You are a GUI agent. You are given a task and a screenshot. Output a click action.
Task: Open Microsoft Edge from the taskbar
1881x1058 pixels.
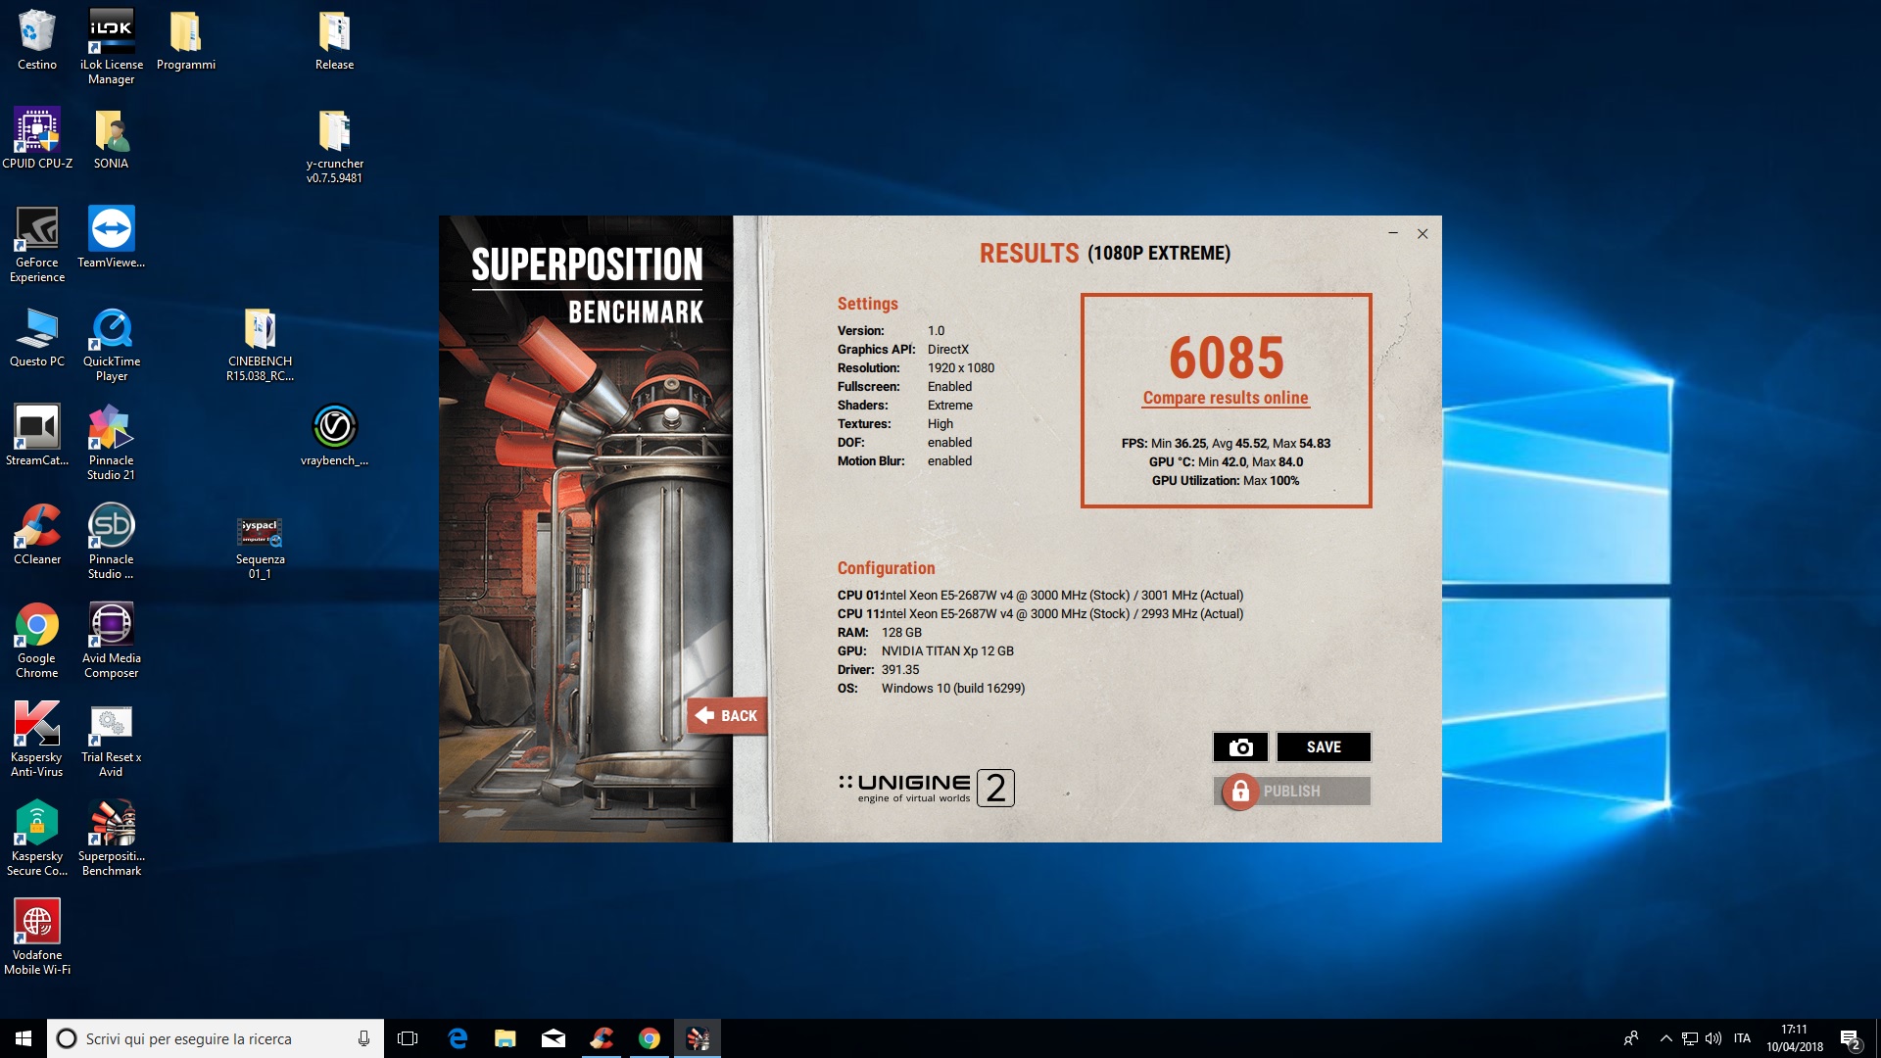(x=458, y=1038)
